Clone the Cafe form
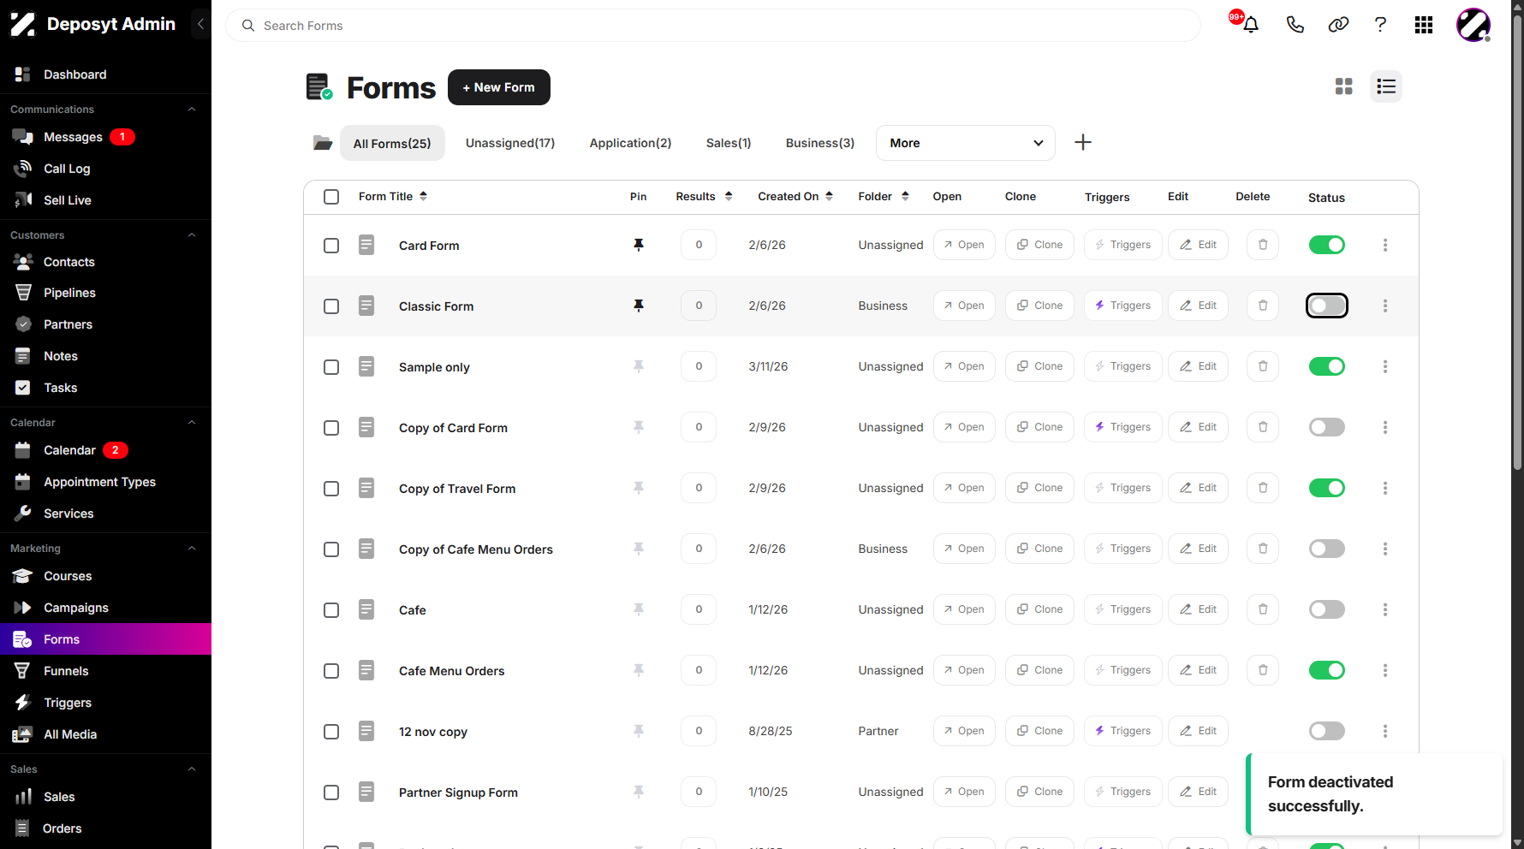This screenshot has height=849, width=1524. [1039, 609]
